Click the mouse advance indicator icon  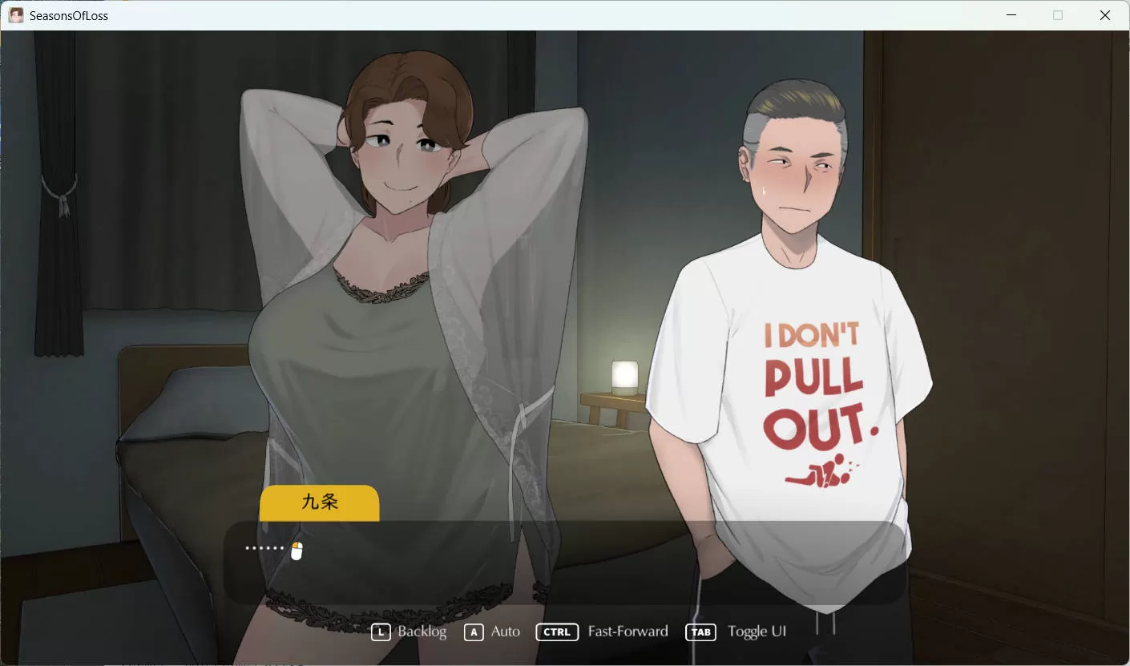tap(297, 551)
